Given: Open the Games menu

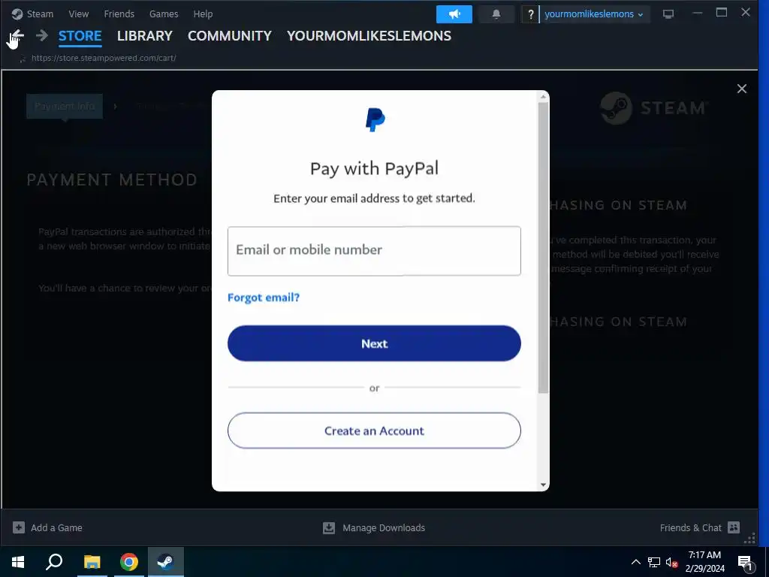Looking at the screenshot, I should (x=164, y=14).
